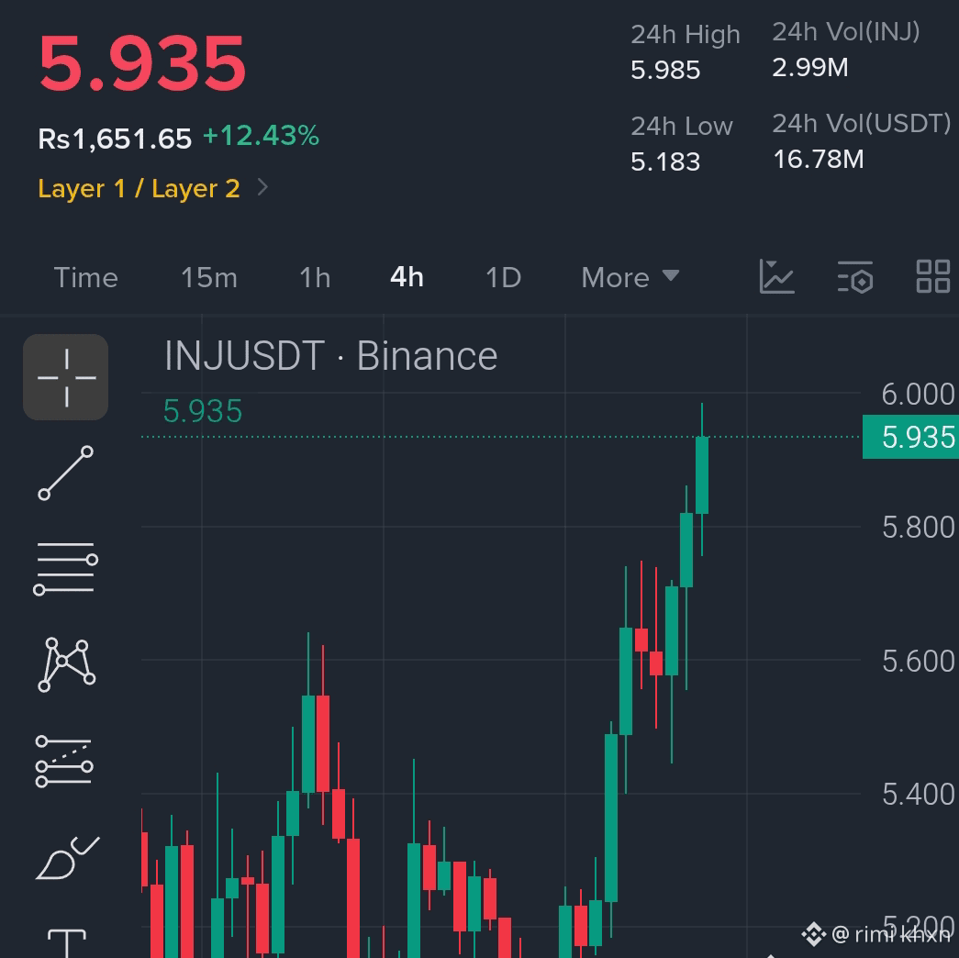Select the long/short position projection tool
This screenshot has width=959, height=958.
click(x=64, y=761)
